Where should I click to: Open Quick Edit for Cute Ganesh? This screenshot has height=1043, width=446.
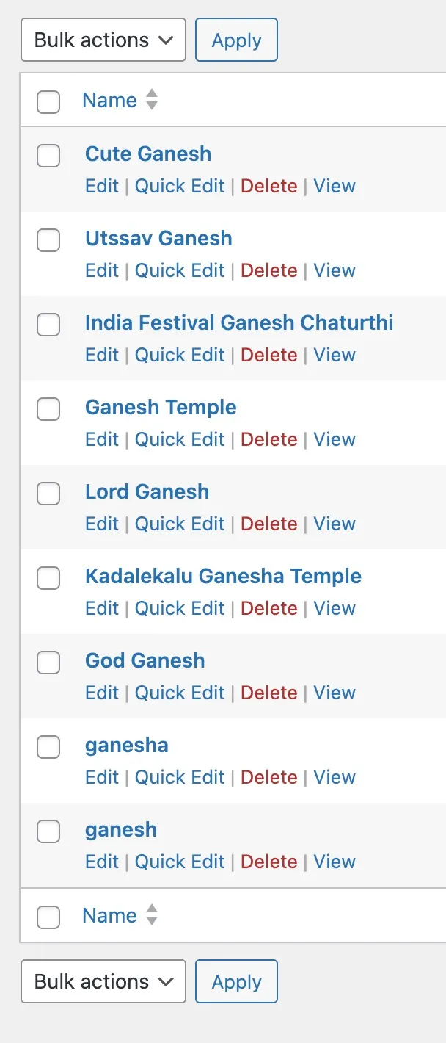pos(180,186)
